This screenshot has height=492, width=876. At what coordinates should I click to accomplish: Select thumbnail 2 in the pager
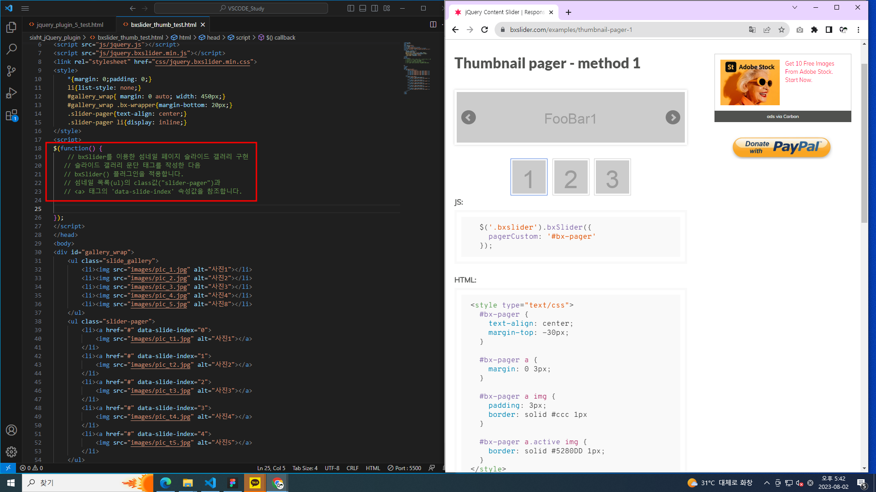pyautogui.click(x=570, y=177)
